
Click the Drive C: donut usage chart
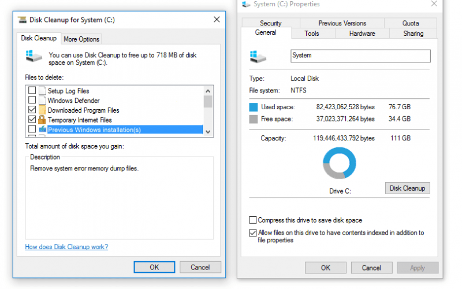coord(340,163)
